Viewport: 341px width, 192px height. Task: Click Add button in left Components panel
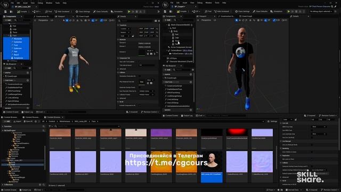coord(8,20)
